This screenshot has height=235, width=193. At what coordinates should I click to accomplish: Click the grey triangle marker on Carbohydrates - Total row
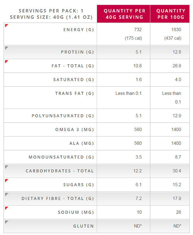tap(7, 167)
